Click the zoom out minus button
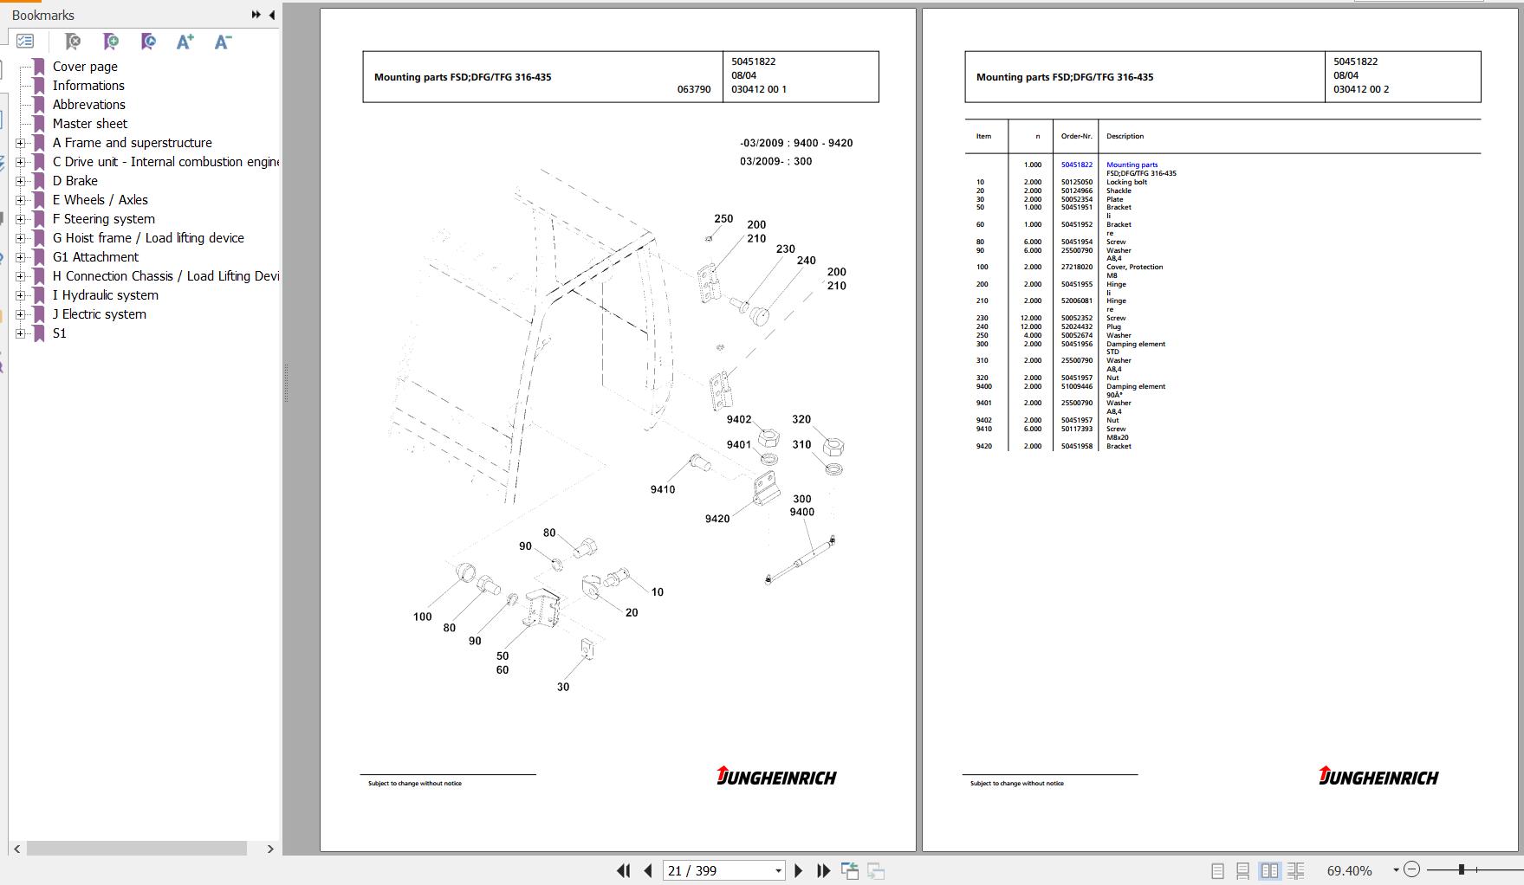The width and height of the screenshot is (1524, 885). coord(1412,869)
